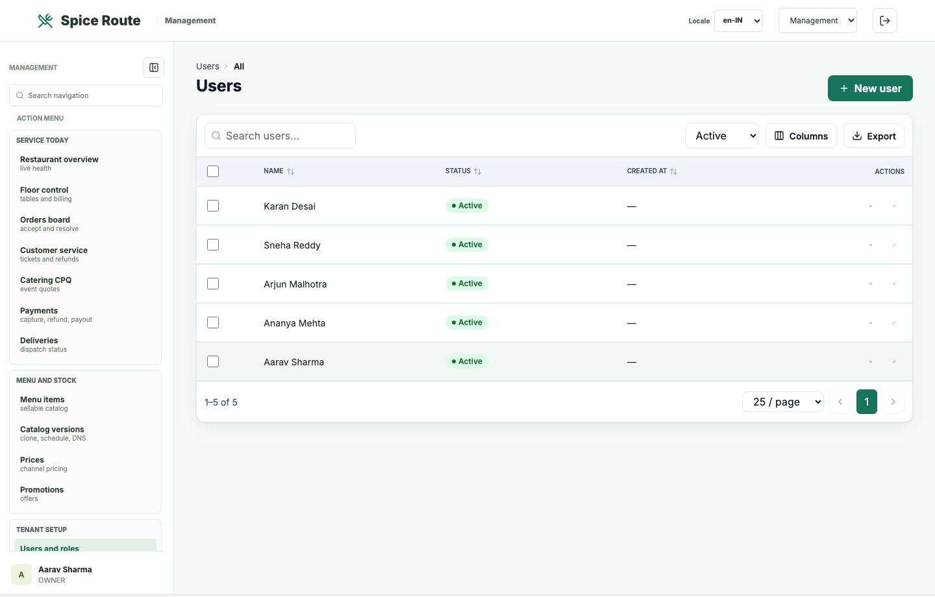The width and height of the screenshot is (935, 597).
Task: Sort the table by Created At
Action: point(652,171)
